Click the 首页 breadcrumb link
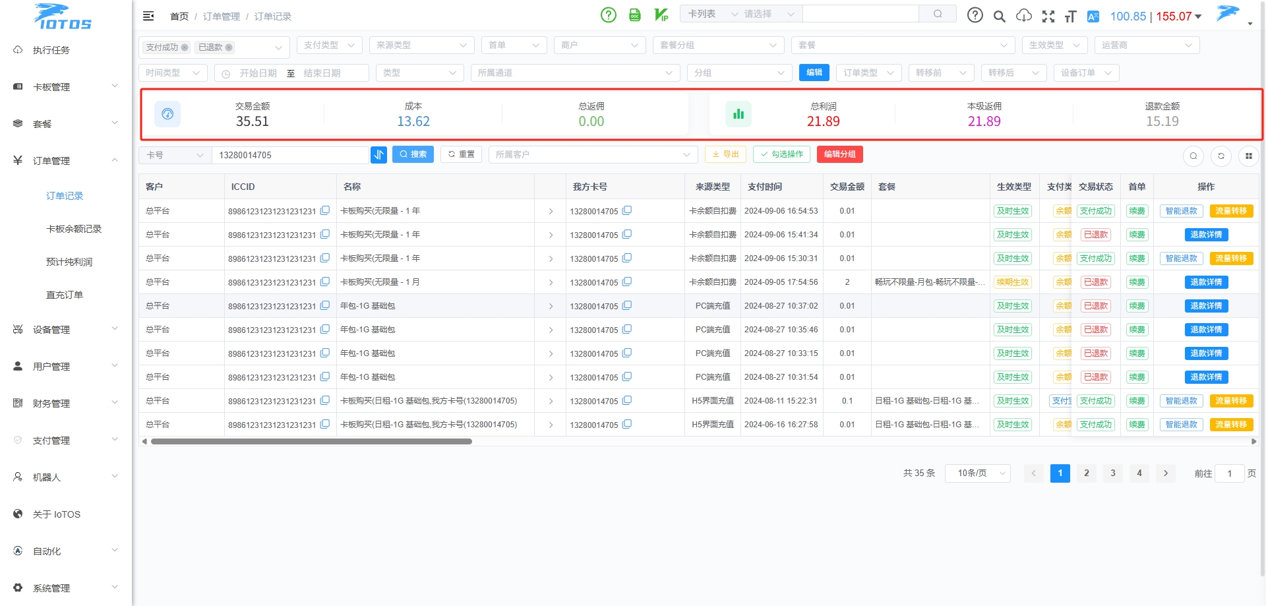 [179, 16]
